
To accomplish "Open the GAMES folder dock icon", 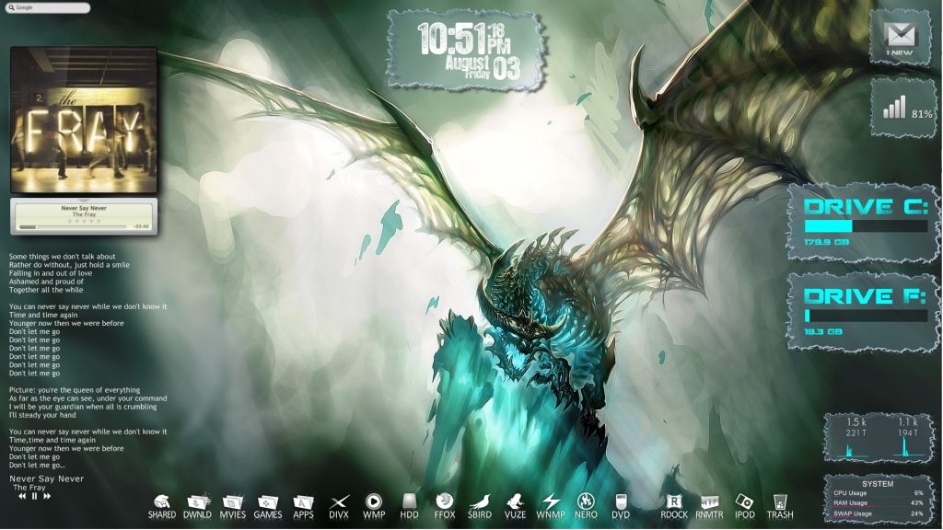I will (268, 507).
